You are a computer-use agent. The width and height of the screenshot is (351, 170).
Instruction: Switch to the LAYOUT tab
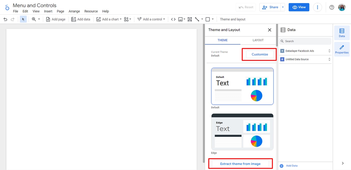click(x=258, y=40)
